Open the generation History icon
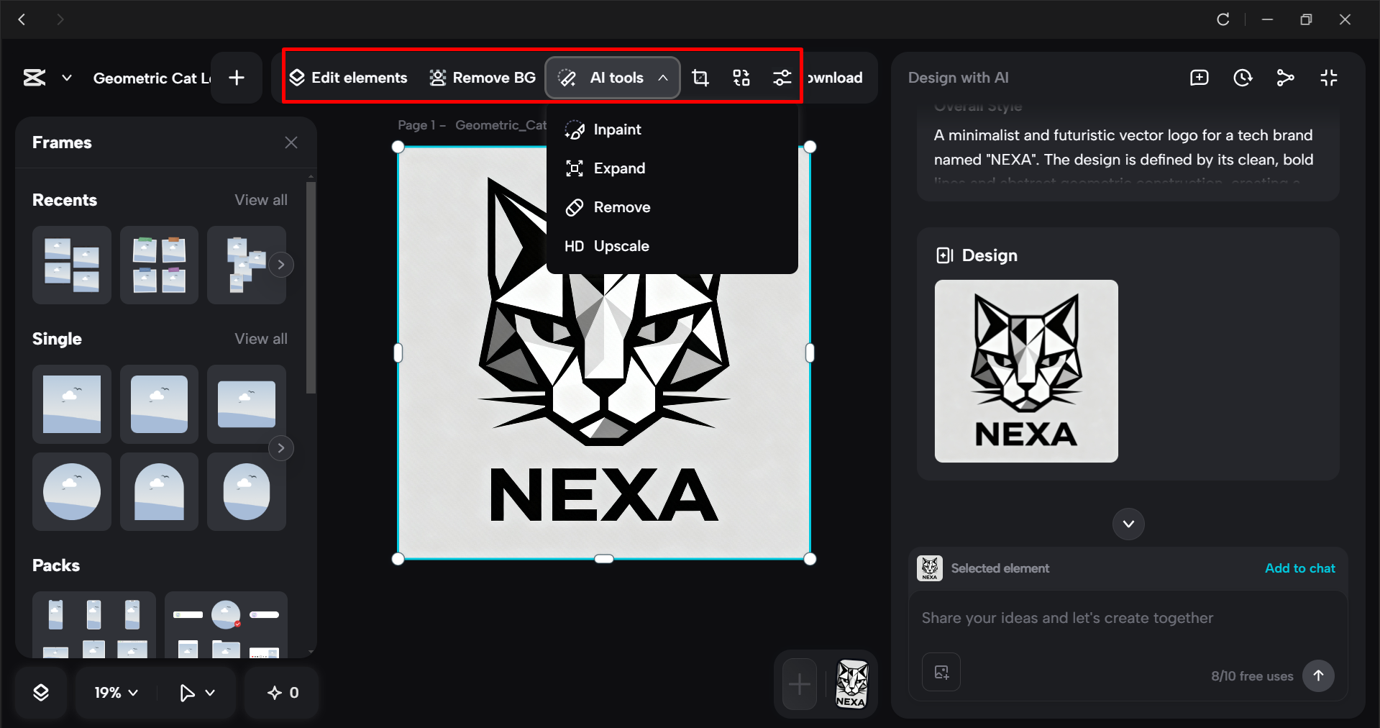Image resolution: width=1380 pixels, height=728 pixels. click(1243, 78)
